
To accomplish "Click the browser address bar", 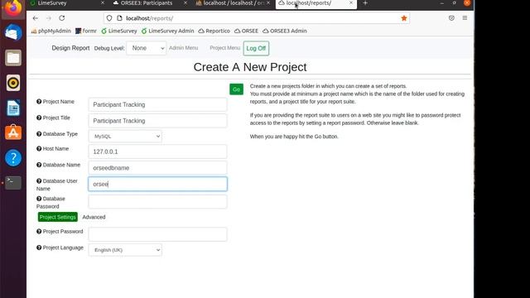I will click(257, 18).
